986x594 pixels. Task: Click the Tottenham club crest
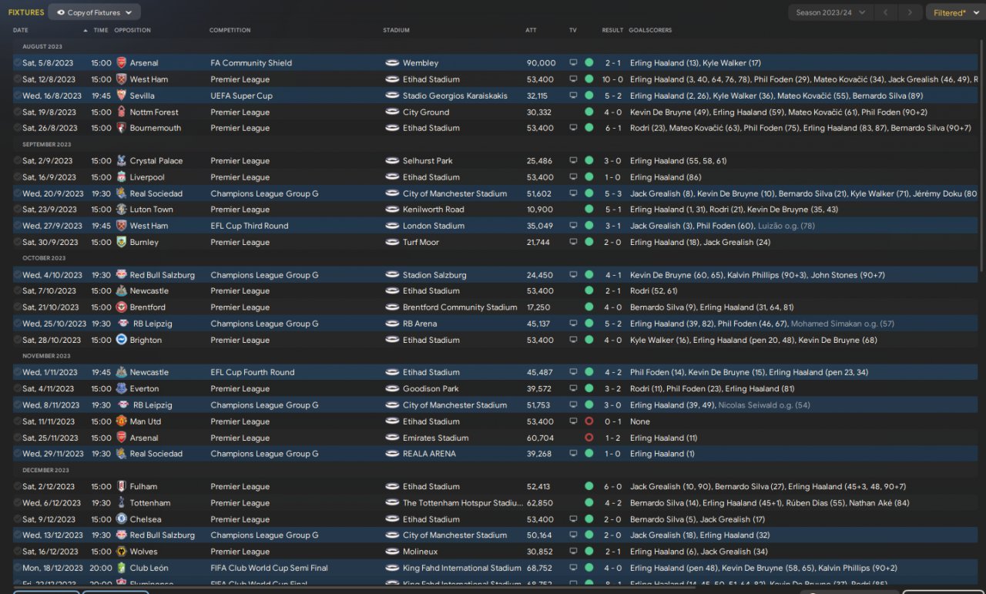[x=121, y=503]
